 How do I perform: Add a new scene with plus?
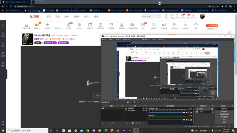coord(103,123)
